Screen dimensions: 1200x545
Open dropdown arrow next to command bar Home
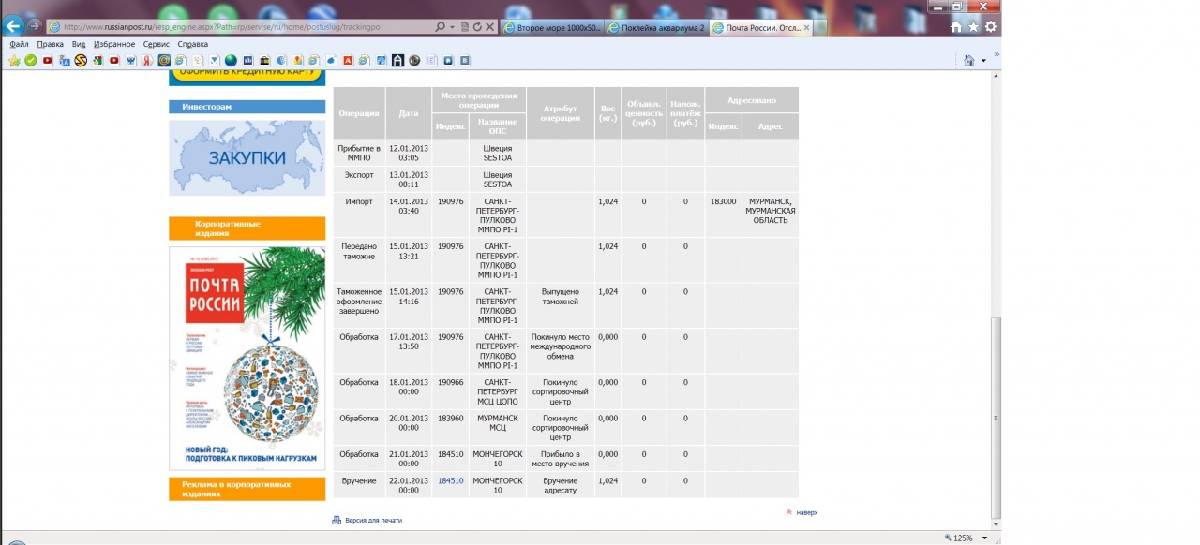[x=983, y=61]
